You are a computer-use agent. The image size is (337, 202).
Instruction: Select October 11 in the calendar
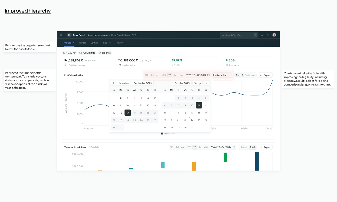199,105
